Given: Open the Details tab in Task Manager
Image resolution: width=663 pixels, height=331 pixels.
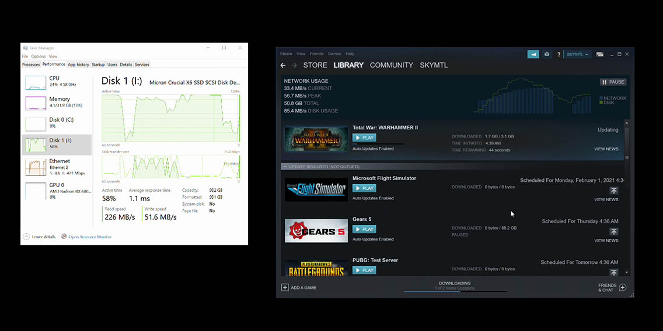Looking at the screenshot, I should pos(126,65).
